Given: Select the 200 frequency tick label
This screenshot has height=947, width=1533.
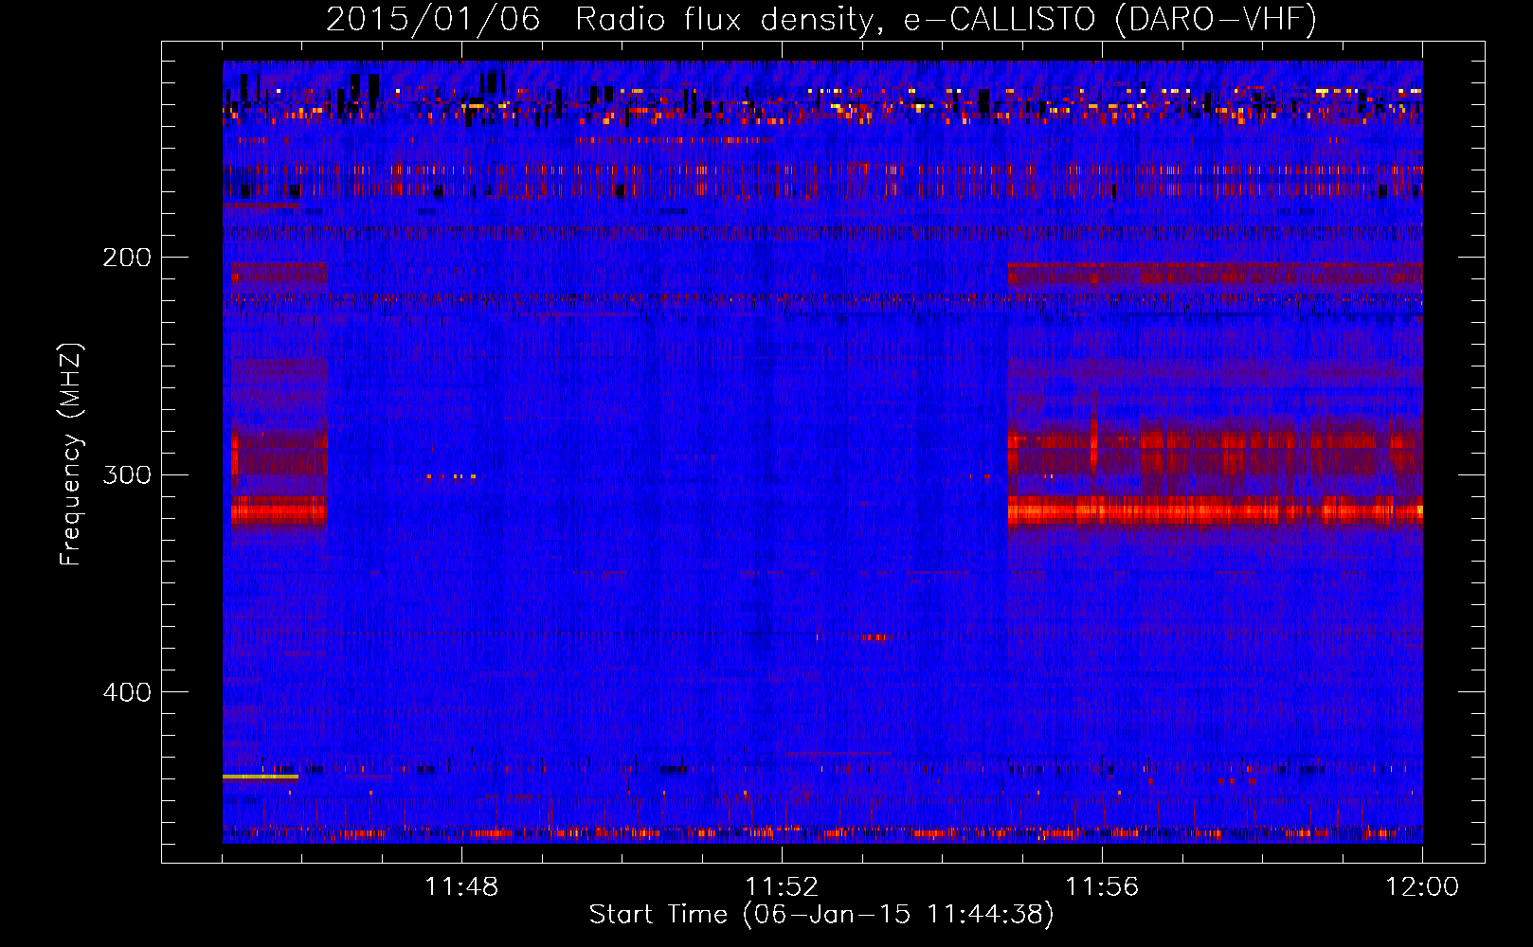Looking at the screenshot, I should [x=127, y=258].
